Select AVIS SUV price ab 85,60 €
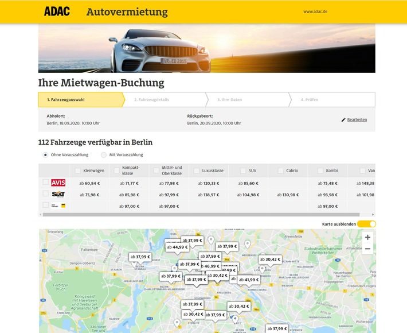 [248, 183]
